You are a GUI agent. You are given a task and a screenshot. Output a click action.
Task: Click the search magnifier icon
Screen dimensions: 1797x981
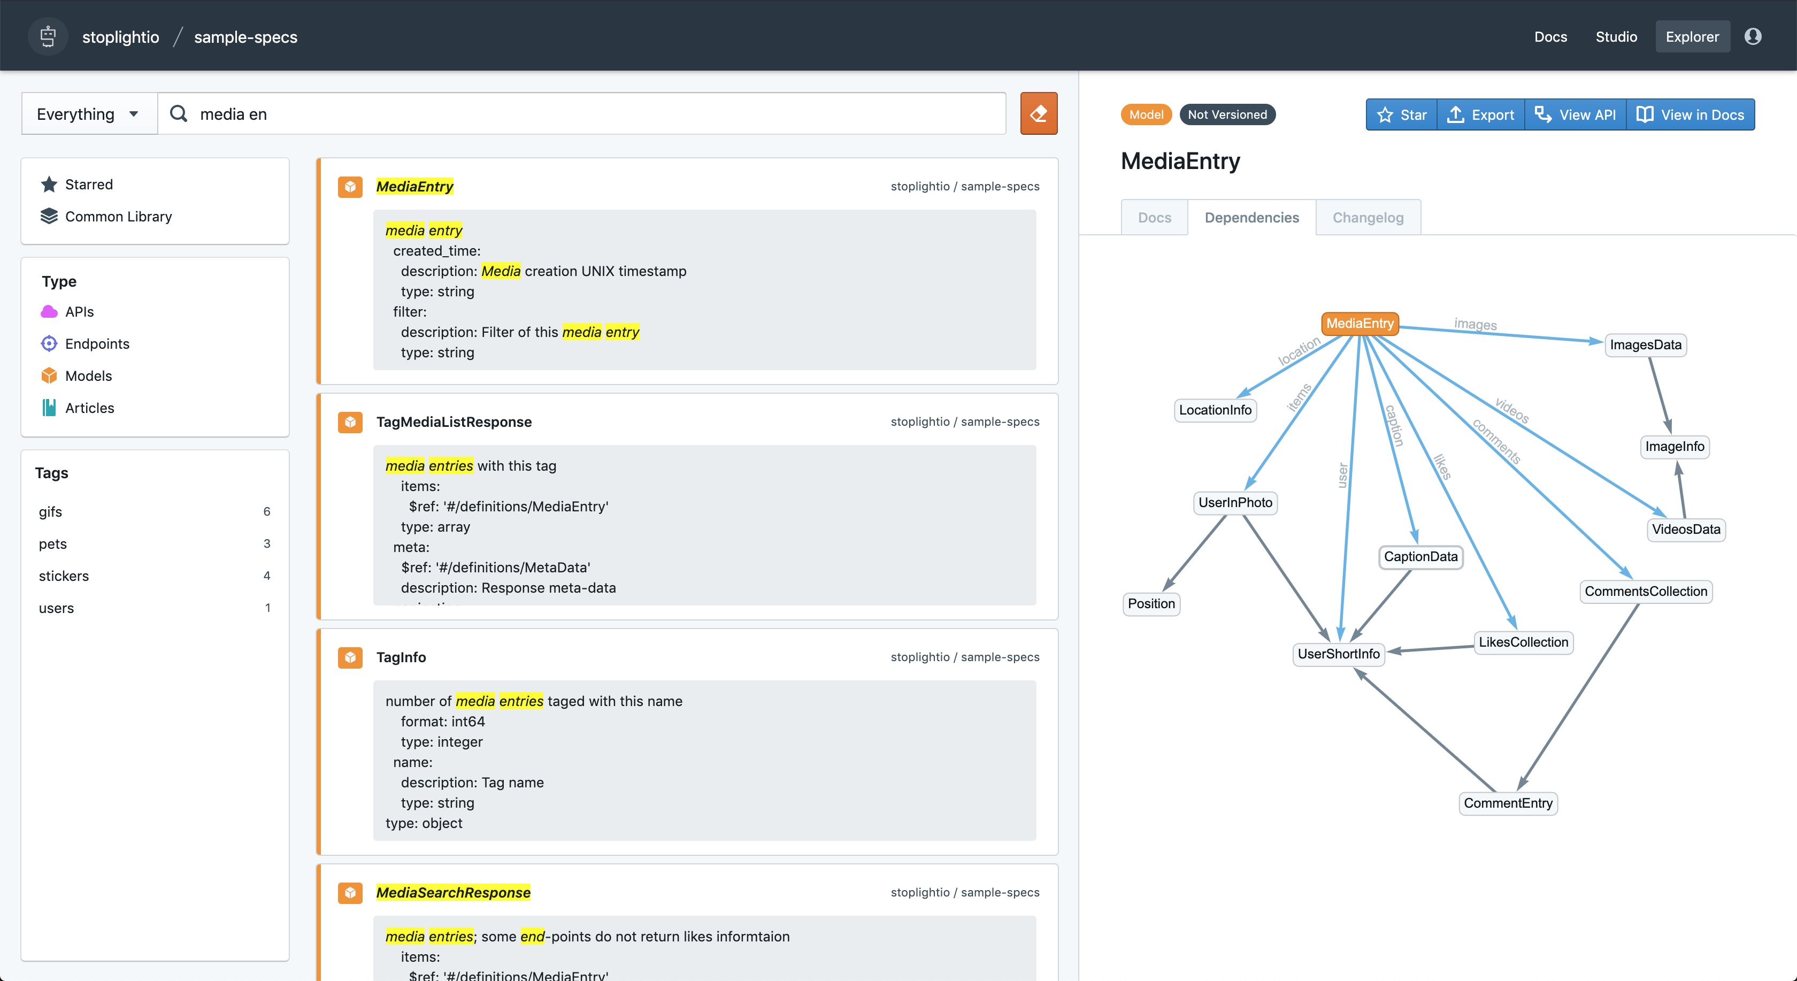179,113
